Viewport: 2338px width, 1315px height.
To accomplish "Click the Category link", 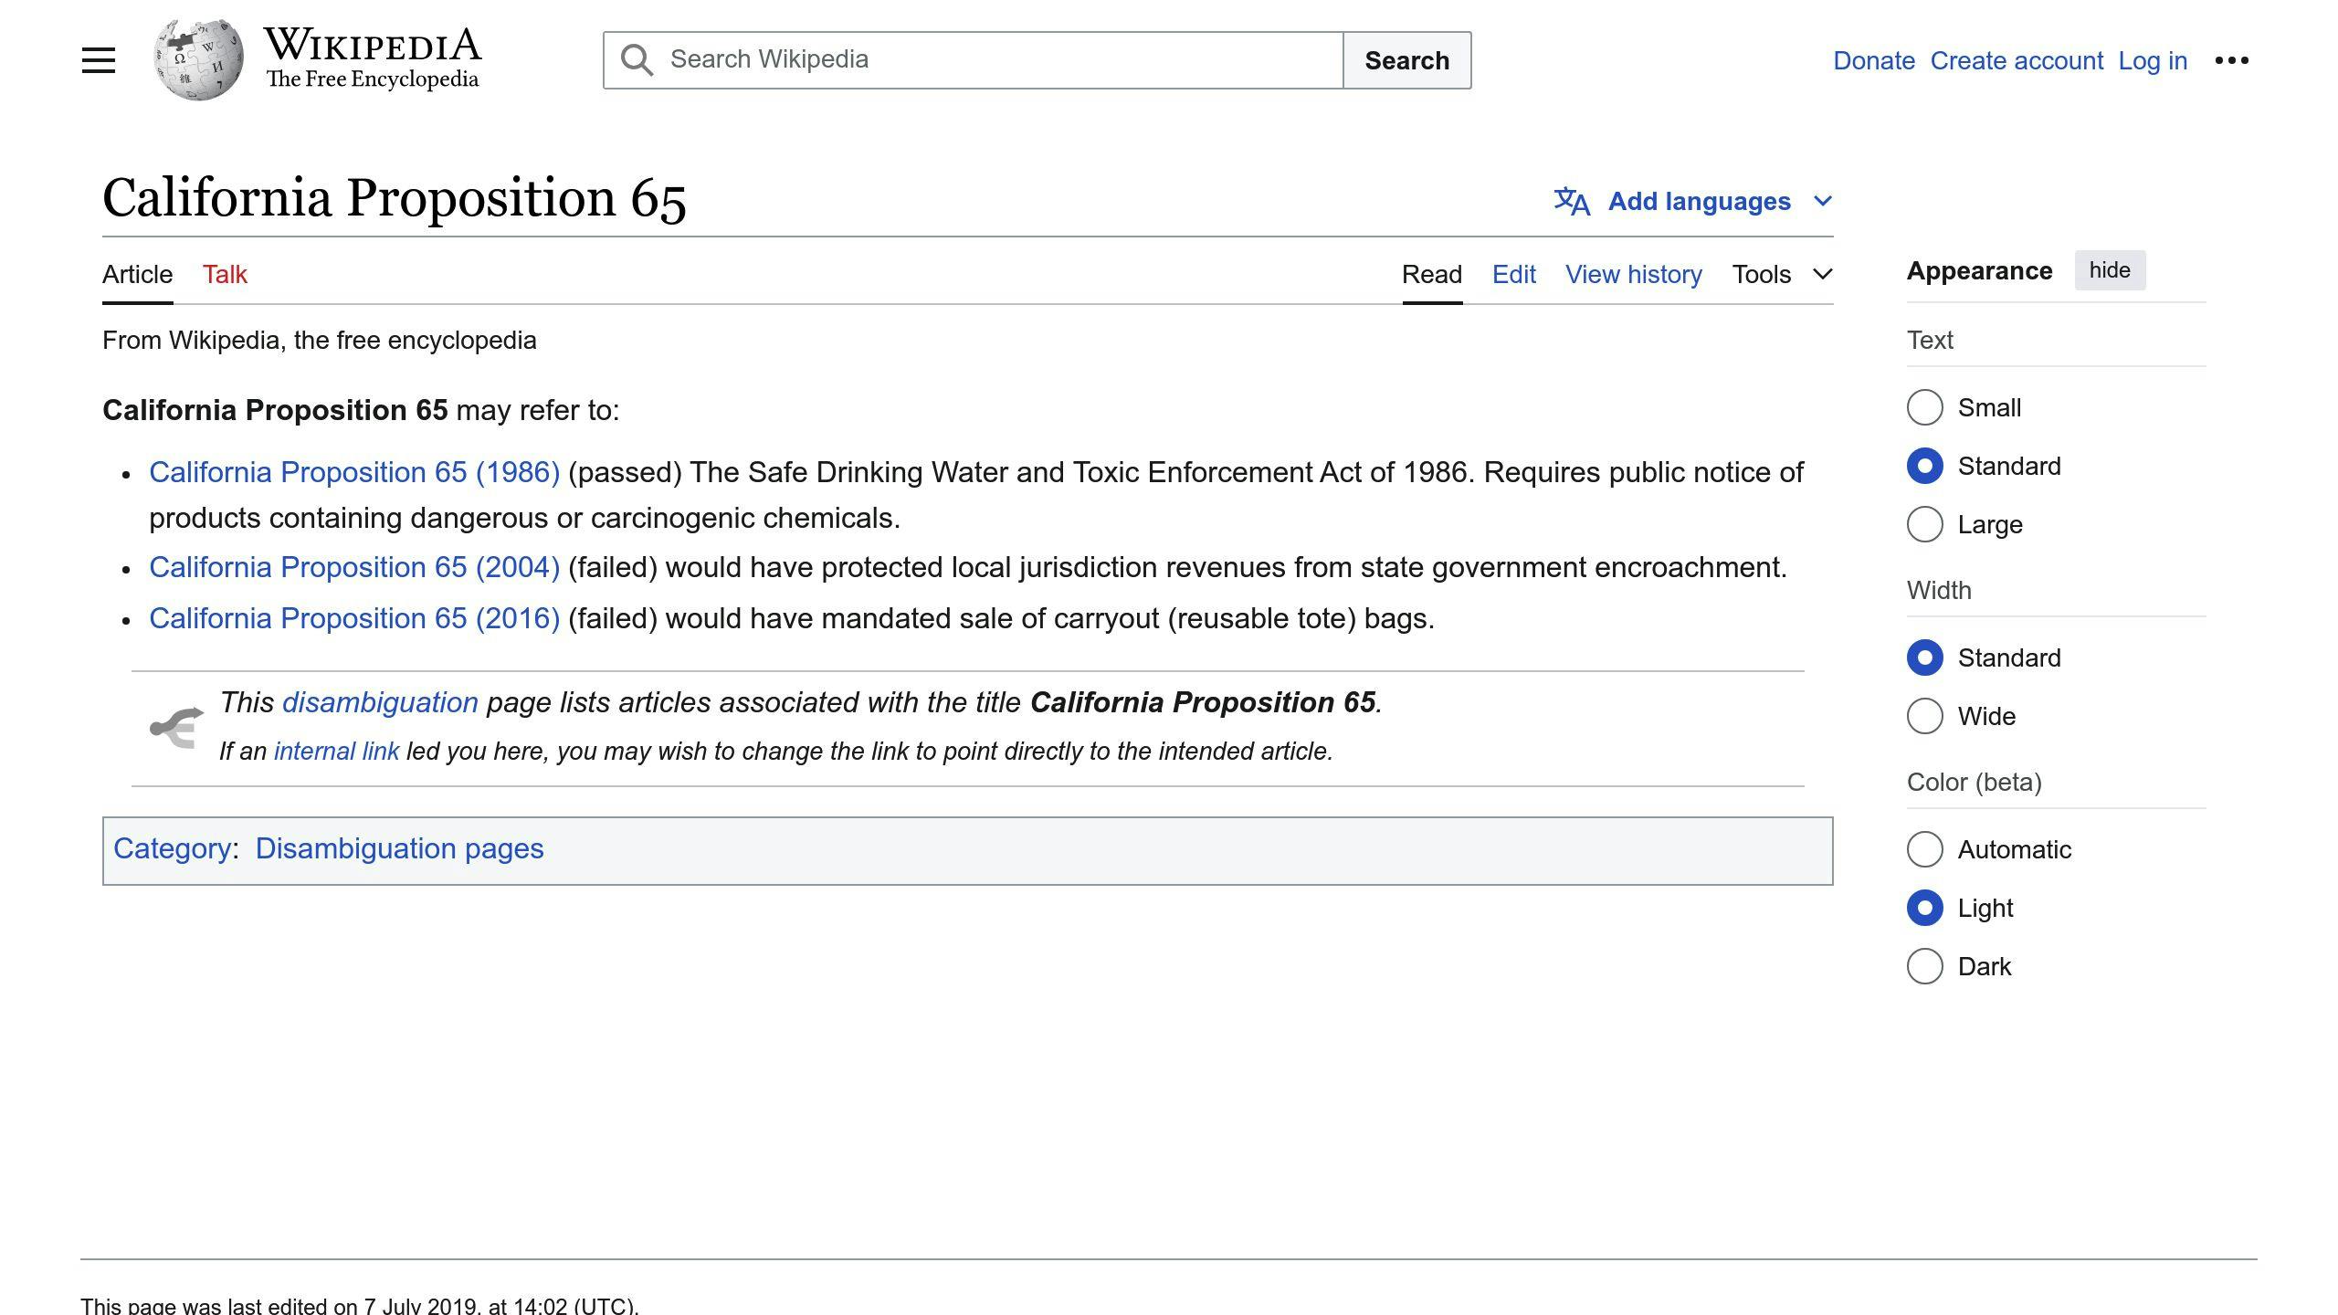I will pos(172,848).
